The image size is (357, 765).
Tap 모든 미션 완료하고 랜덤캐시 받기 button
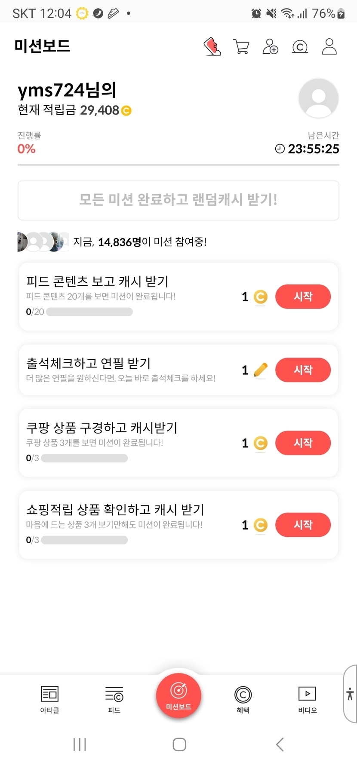coord(178,200)
